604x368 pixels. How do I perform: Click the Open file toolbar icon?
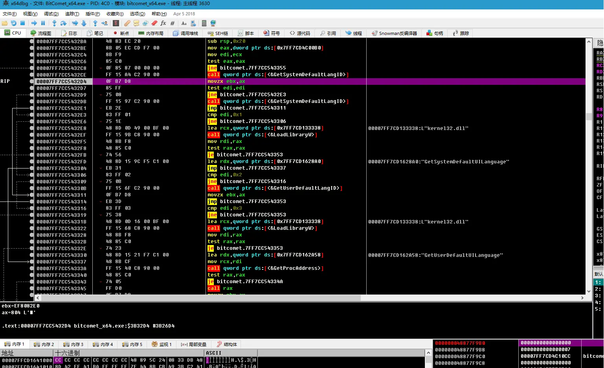(x=5, y=23)
